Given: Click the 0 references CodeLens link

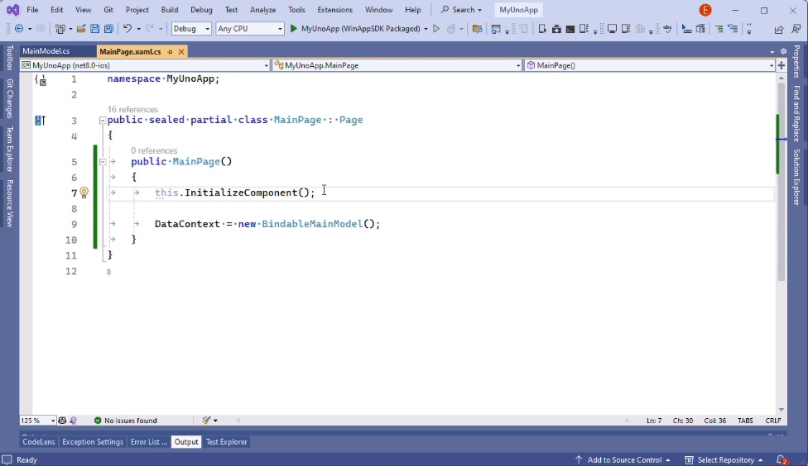Looking at the screenshot, I should point(153,150).
